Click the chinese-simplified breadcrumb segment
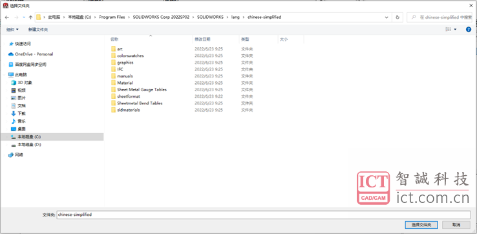 tap(264, 17)
